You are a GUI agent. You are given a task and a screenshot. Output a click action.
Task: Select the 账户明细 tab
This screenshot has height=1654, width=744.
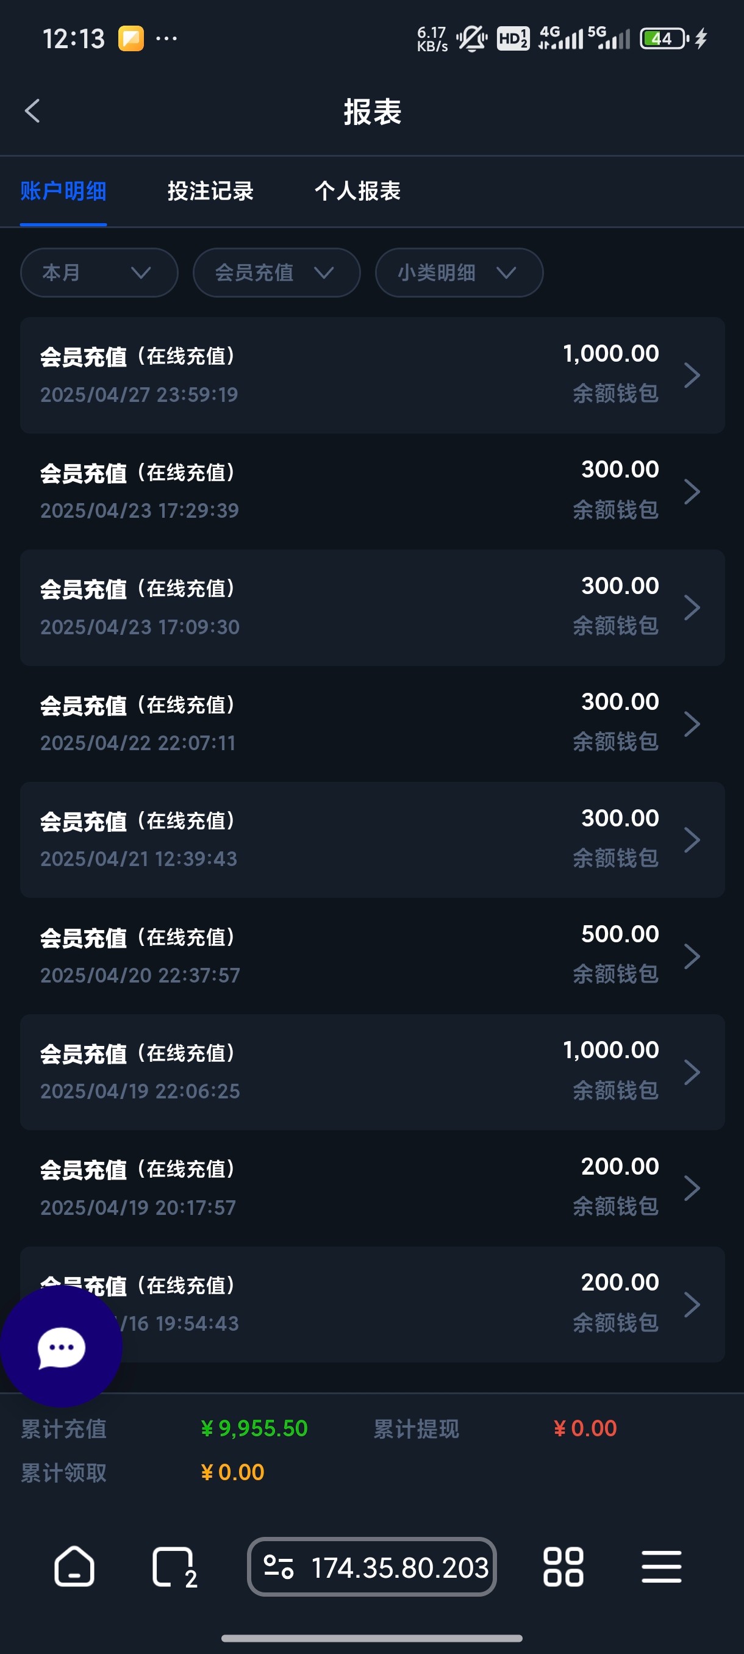coord(63,191)
